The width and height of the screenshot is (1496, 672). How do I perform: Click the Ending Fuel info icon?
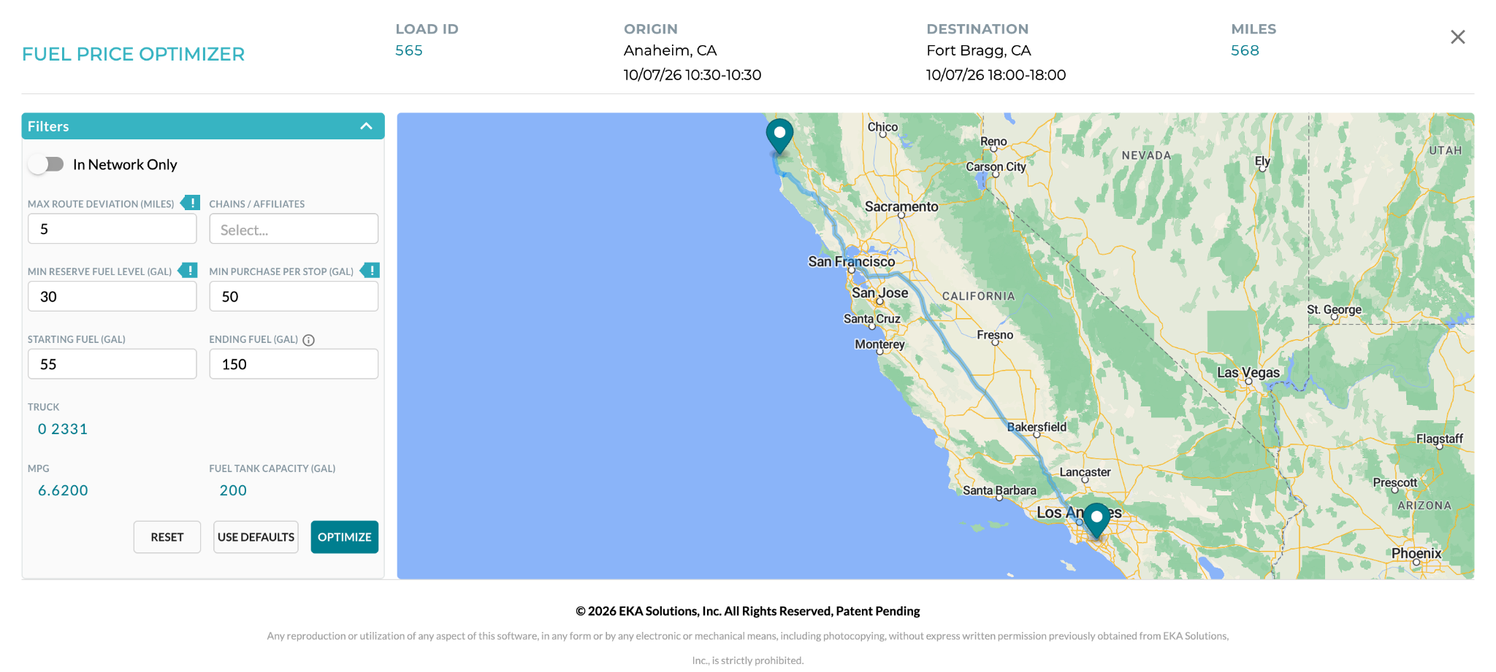(x=308, y=340)
